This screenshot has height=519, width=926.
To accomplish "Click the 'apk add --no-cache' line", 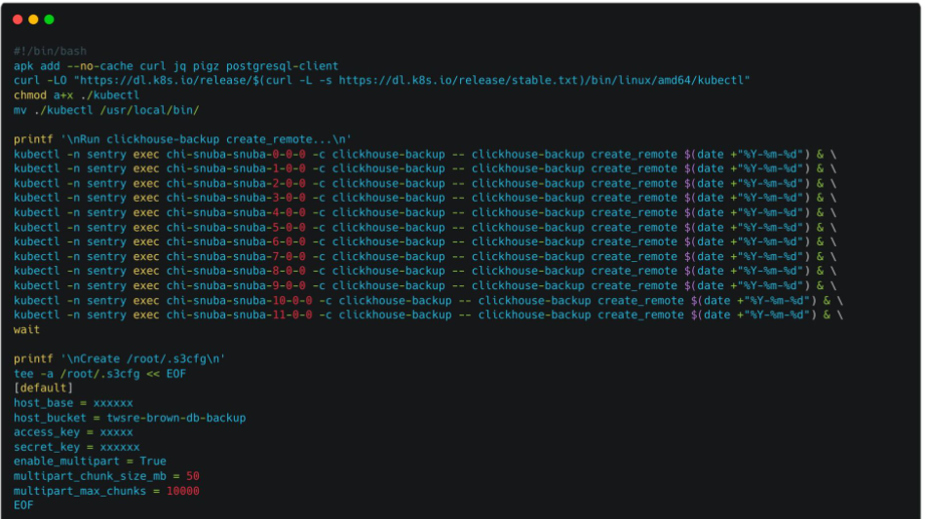I will (x=176, y=66).
